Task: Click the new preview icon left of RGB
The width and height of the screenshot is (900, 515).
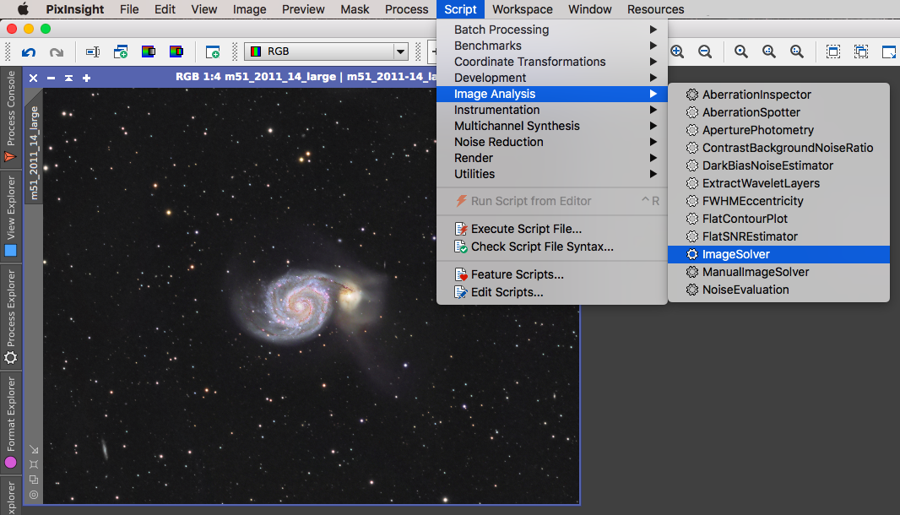Action: (x=213, y=52)
